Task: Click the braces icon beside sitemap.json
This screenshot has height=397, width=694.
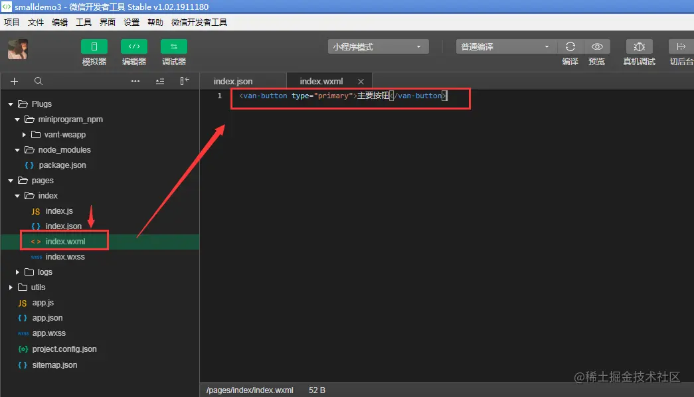Action: point(23,365)
